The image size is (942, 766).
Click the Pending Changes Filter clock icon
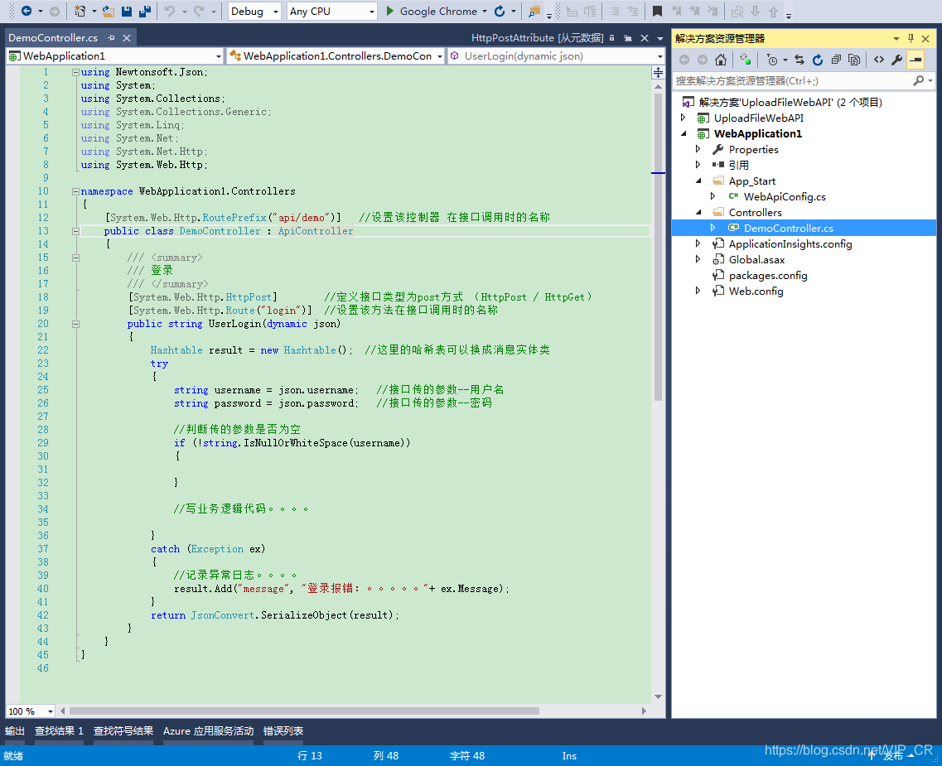tap(772, 60)
